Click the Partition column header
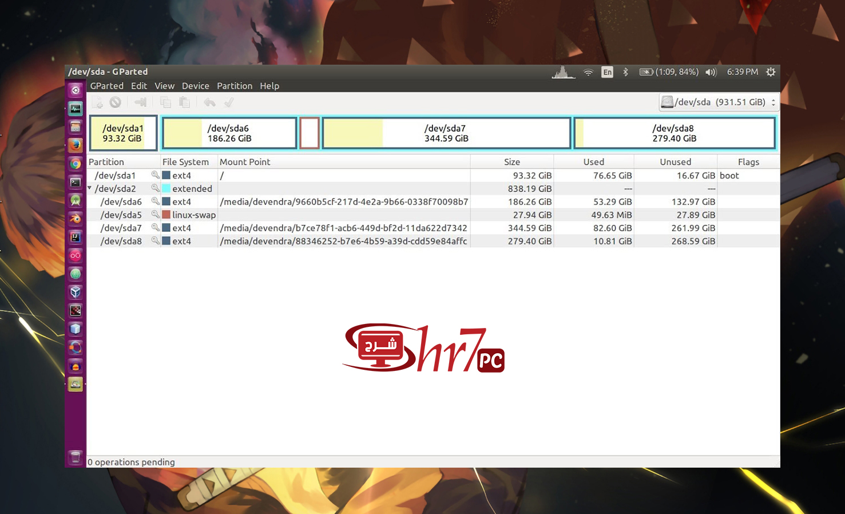845x514 pixels. coord(123,162)
